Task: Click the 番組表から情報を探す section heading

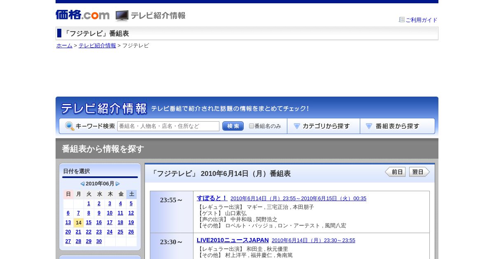Action: [103, 149]
